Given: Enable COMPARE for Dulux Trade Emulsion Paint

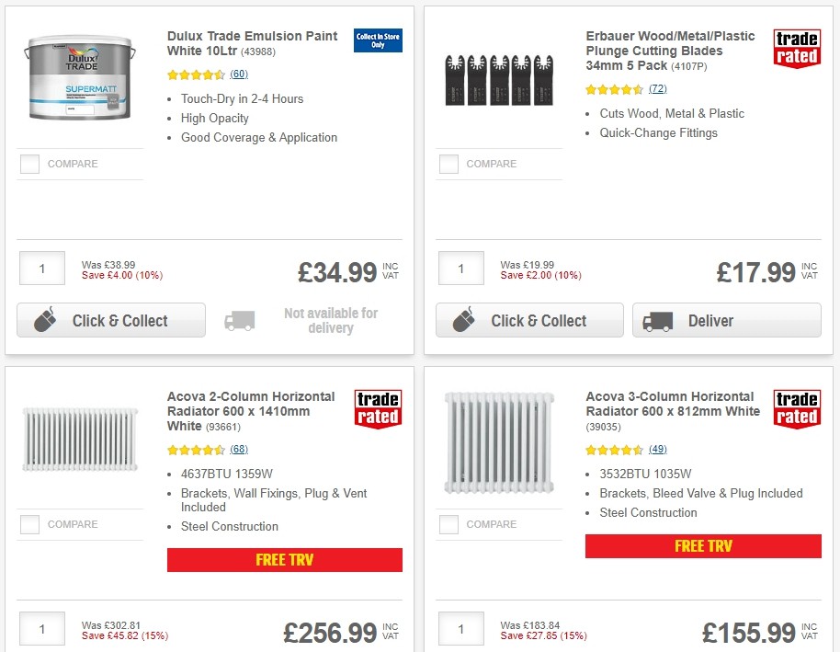Looking at the screenshot, I should (29, 164).
